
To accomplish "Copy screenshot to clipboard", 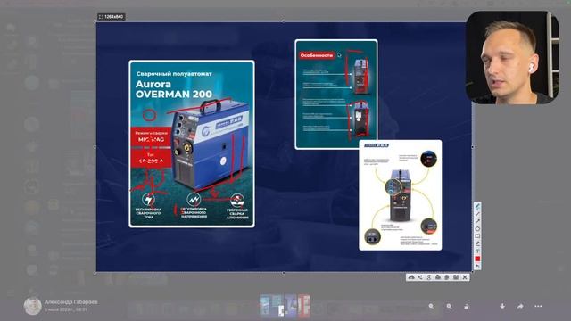I will 447,277.
